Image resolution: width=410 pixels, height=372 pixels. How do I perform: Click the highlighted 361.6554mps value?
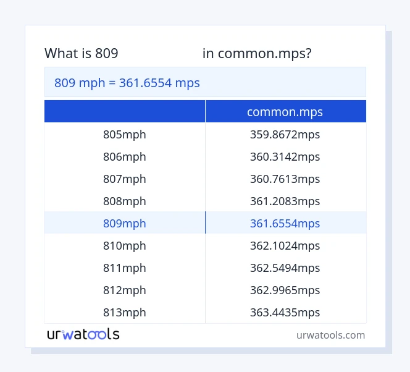pos(285,223)
